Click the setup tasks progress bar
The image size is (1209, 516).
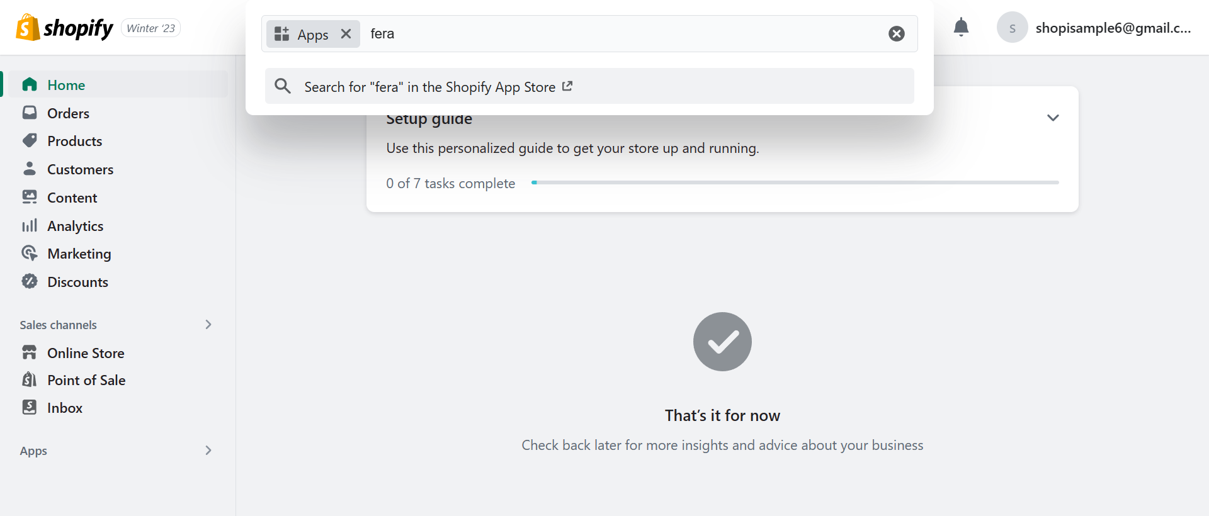[795, 182]
